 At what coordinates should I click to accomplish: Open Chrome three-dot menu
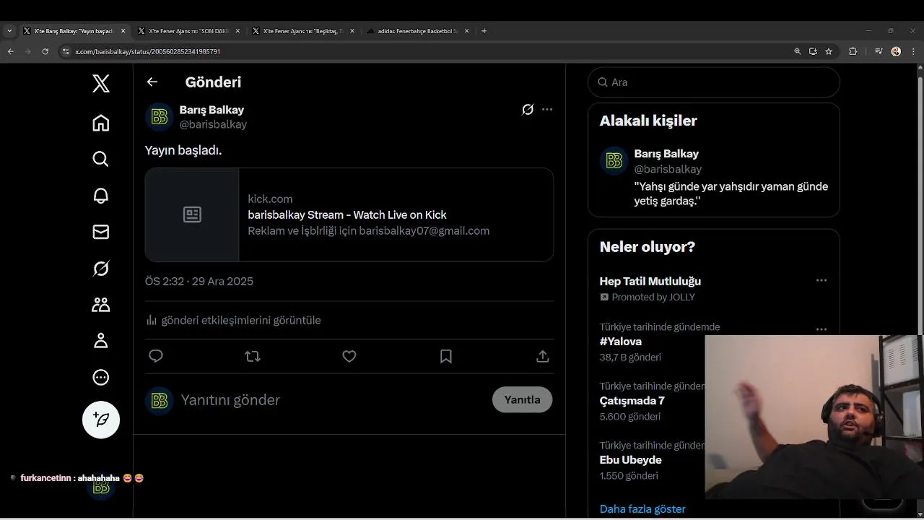[x=913, y=51]
